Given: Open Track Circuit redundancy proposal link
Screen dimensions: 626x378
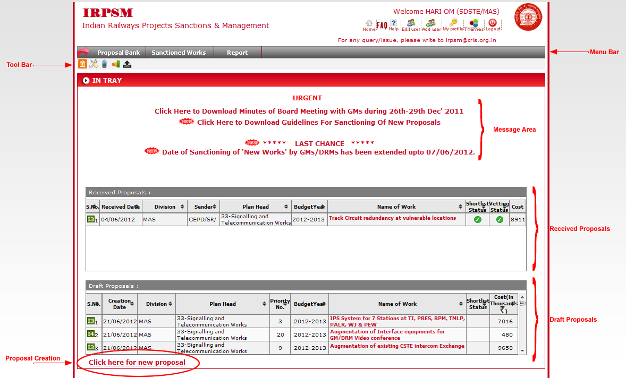Looking at the screenshot, I should coord(392,218).
